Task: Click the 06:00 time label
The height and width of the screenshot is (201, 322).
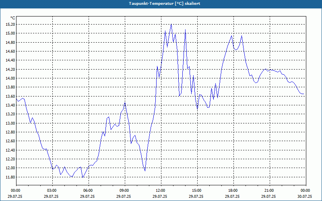Action: tap(89, 191)
